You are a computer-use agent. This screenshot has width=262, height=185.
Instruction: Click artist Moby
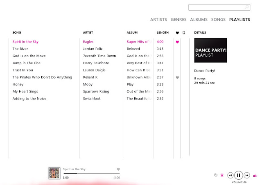[88, 84]
